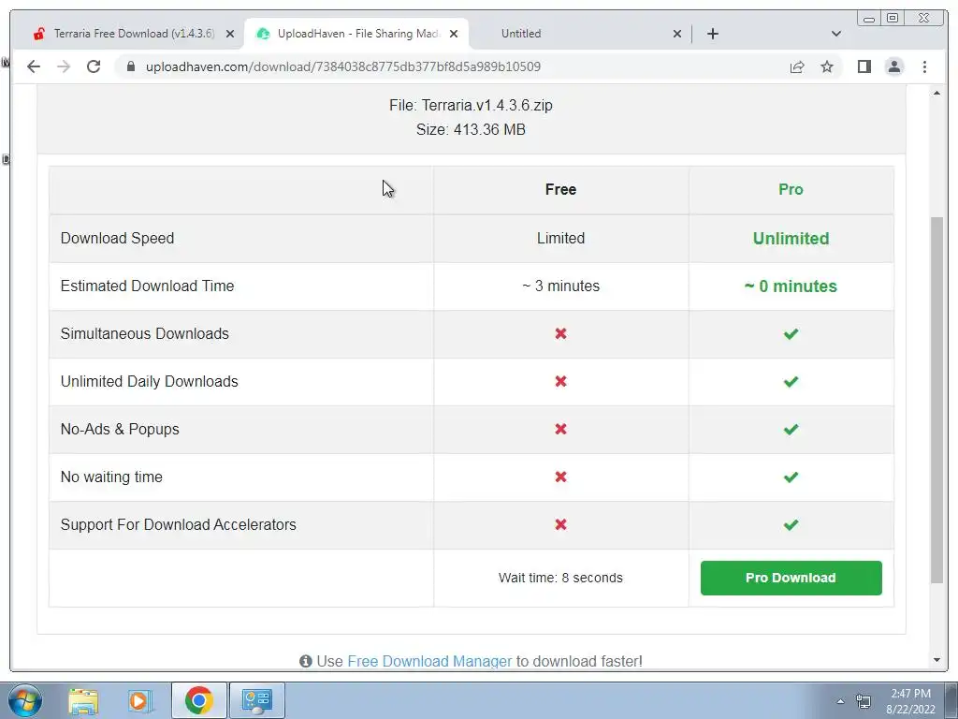This screenshot has height=719, width=958.
Task: Click green check for No waiting time
Action: coord(791,477)
